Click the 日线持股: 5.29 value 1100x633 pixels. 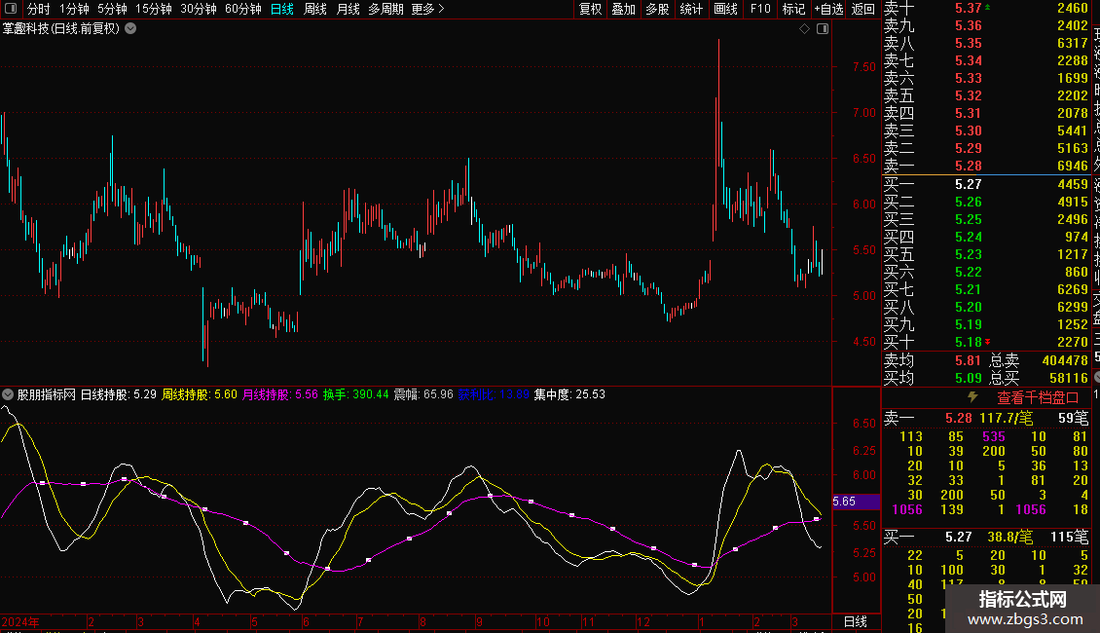119,394
